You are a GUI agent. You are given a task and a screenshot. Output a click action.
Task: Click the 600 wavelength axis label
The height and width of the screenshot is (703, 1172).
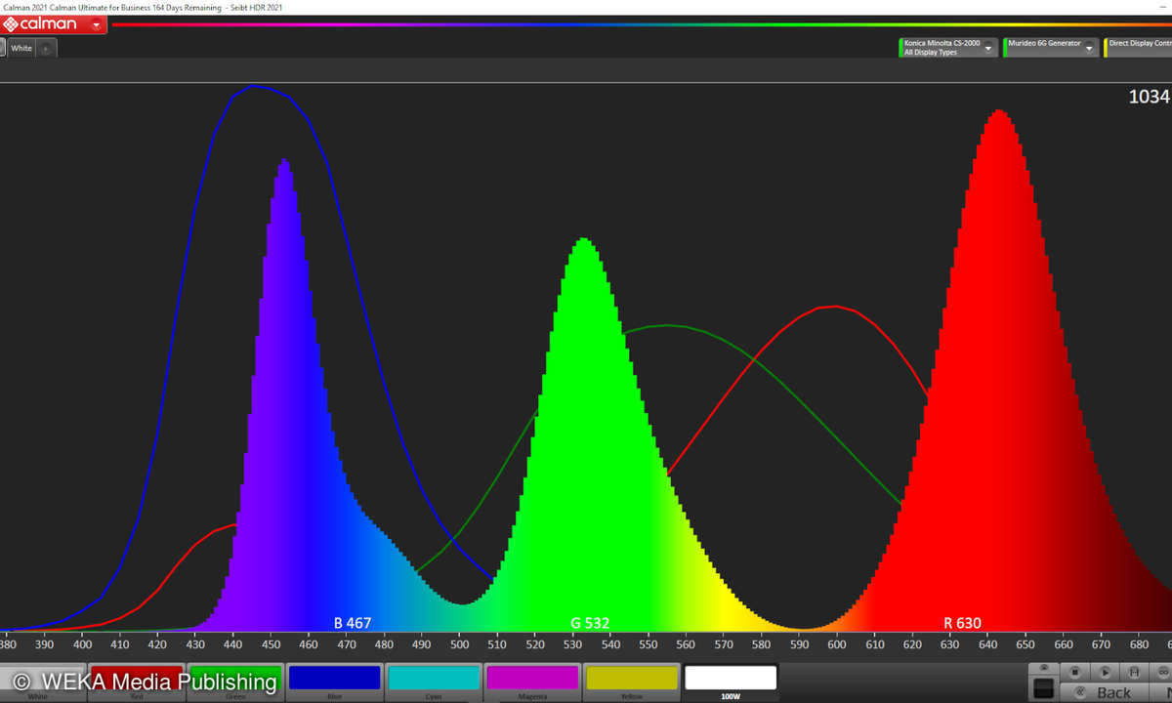click(x=836, y=643)
